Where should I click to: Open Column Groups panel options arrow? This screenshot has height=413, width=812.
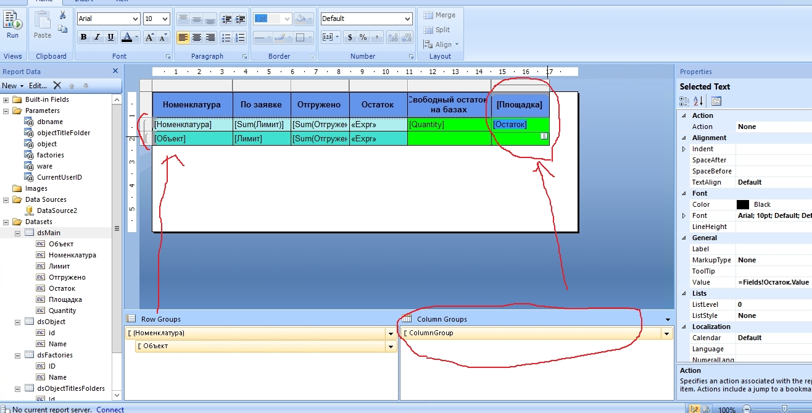[668, 319]
